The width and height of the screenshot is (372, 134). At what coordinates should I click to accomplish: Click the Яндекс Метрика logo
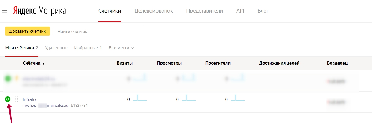(40, 11)
